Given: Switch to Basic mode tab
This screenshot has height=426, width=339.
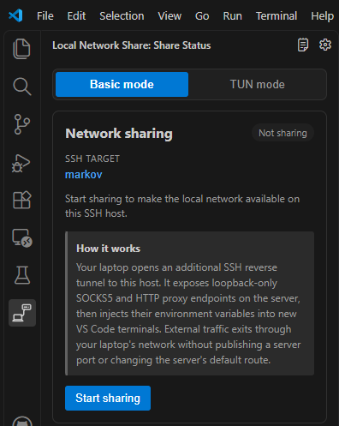Looking at the screenshot, I should [122, 84].
